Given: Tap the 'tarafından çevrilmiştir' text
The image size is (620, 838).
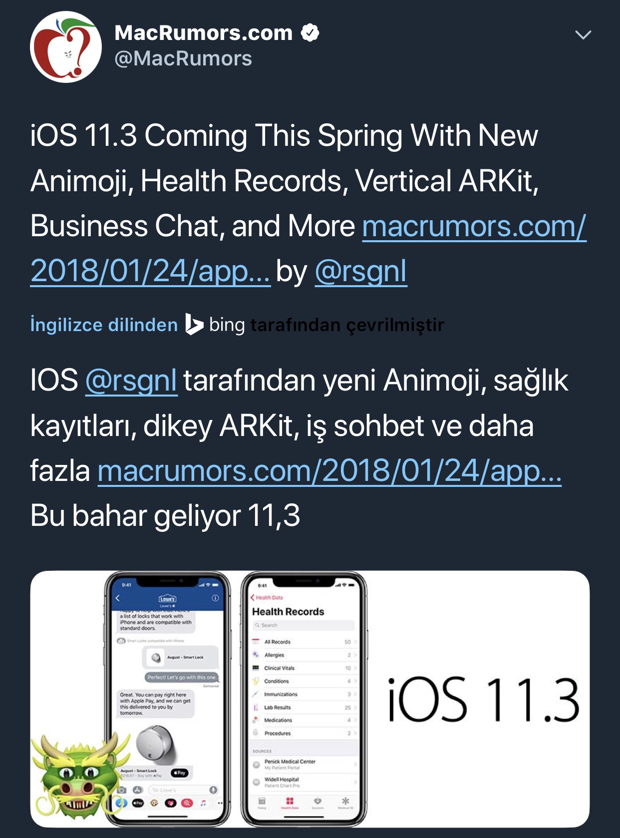Looking at the screenshot, I should tap(347, 325).
